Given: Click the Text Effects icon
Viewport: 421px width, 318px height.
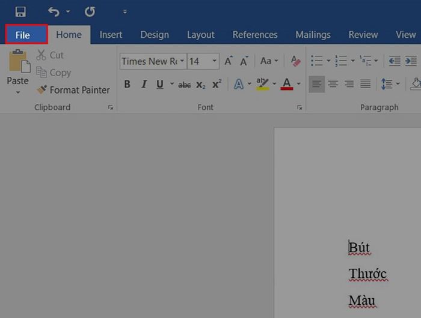Looking at the screenshot, I should tap(239, 84).
